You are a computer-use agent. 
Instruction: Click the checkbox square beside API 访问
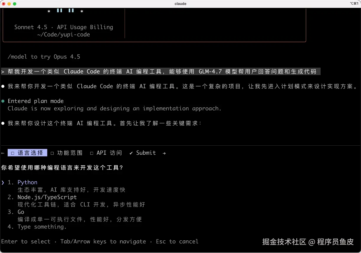click(92, 153)
